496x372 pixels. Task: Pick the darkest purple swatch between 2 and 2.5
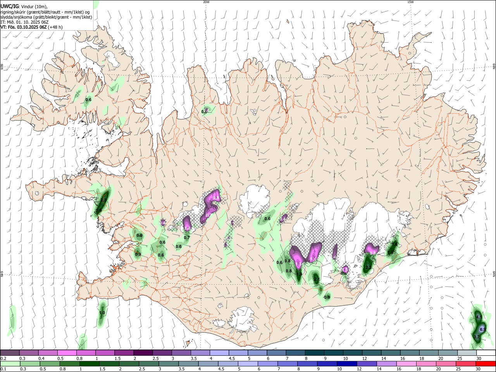143,353
